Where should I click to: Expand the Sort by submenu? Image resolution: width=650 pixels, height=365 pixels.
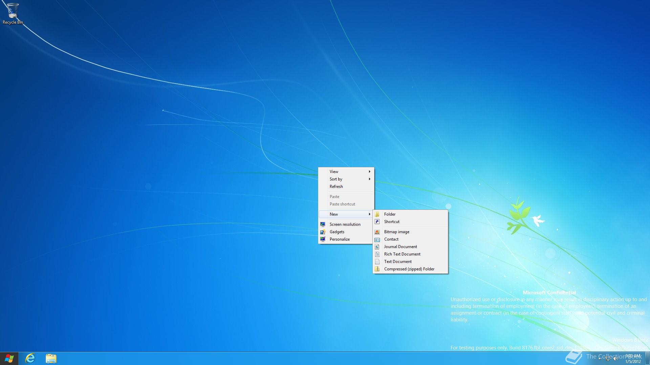[x=346, y=179]
